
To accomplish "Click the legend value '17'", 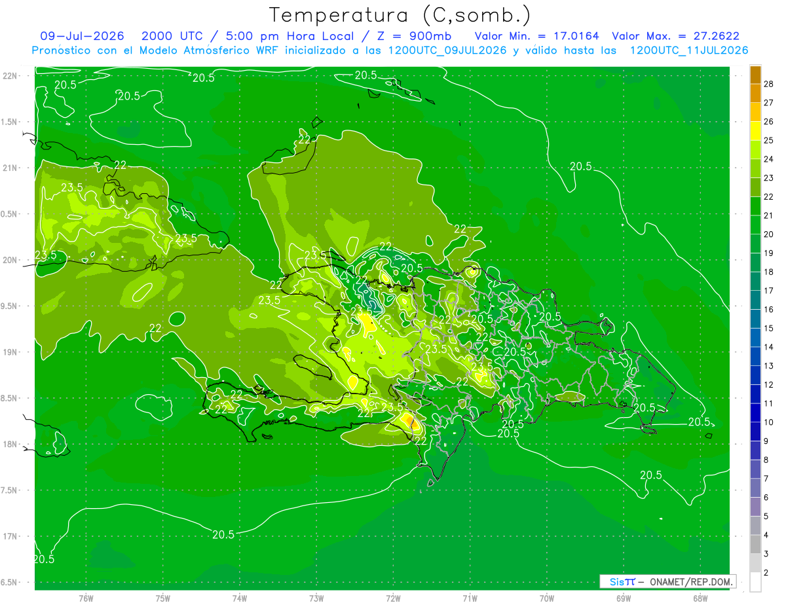I will click(768, 291).
